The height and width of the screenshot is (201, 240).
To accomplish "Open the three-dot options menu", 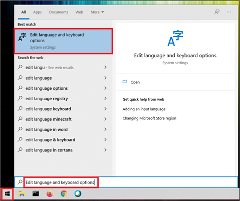I will point(229,12).
